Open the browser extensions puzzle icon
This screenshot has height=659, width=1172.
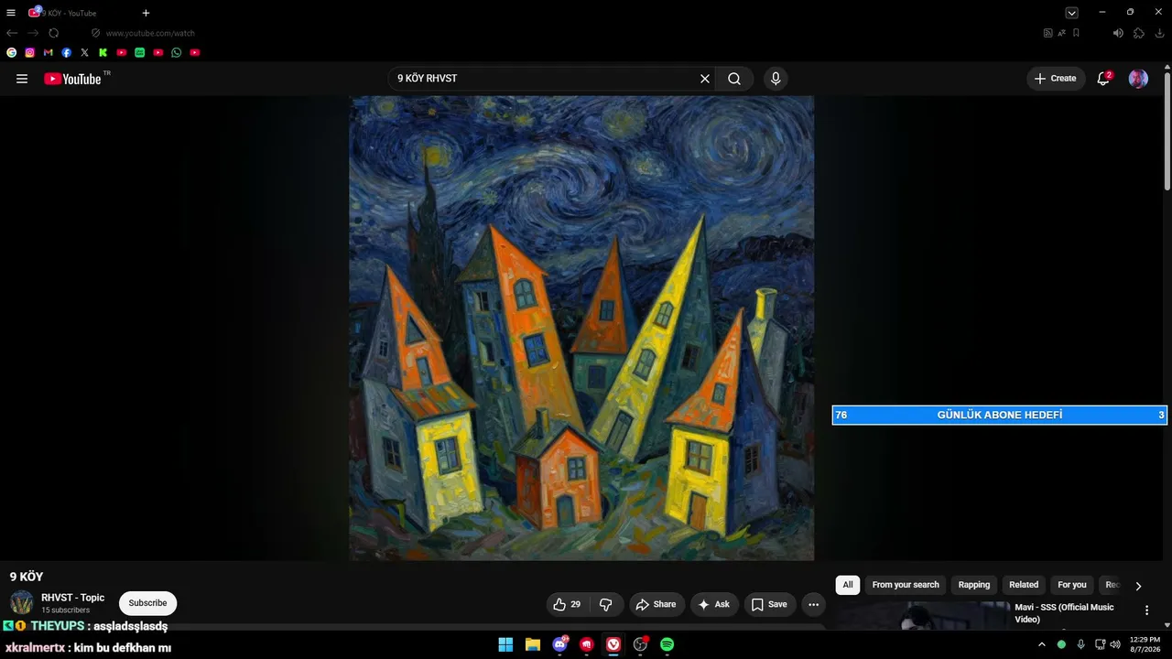[1139, 33]
